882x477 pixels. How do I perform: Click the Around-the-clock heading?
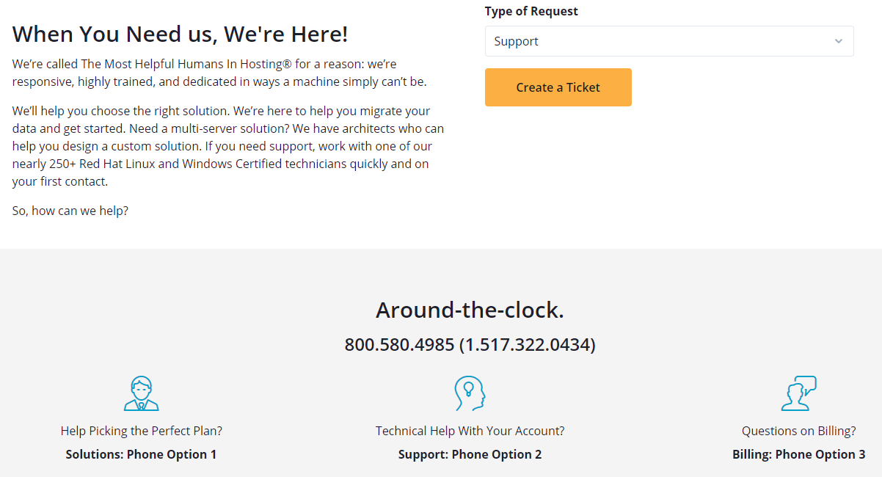(470, 310)
